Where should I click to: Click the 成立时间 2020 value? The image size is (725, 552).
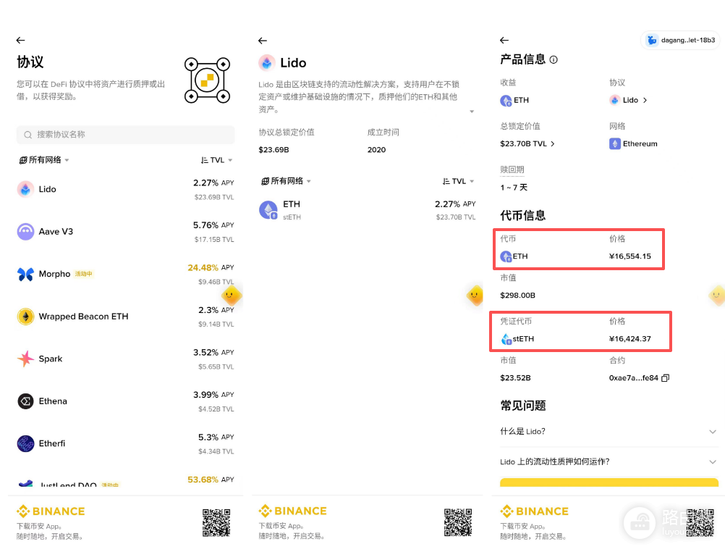pos(376,149)
